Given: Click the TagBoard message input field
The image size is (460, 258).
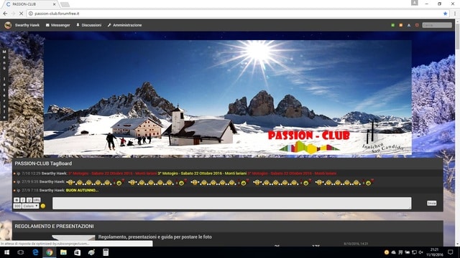Looking at the screenshot, I should (x=231, y=203).
